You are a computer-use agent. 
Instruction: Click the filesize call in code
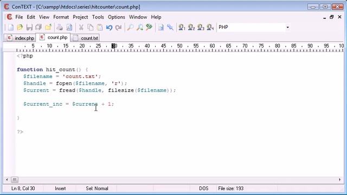[x=121, y=90]
